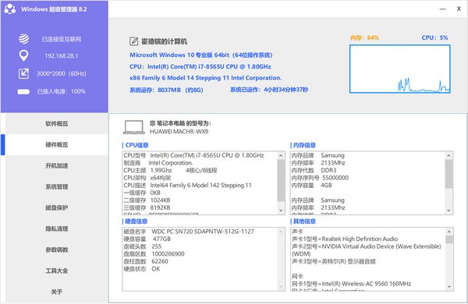Click the battery icon beside 已接入电源

[23, 91]
